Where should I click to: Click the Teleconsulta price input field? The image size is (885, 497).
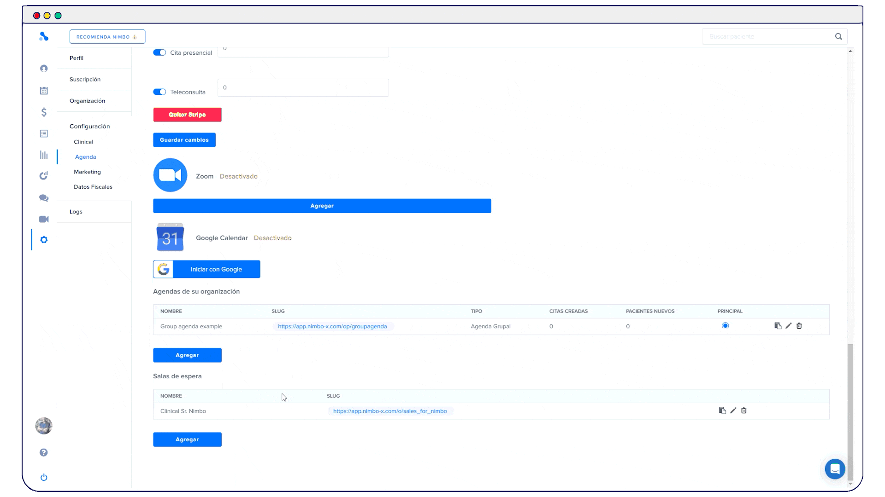[x=303, y=87]
